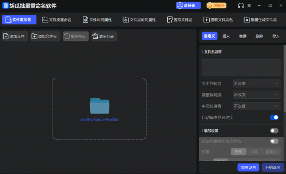Open 批量生成文件夹 tab
The height and width of the screenshot is (174, 286).
click(x=260, y=20)
